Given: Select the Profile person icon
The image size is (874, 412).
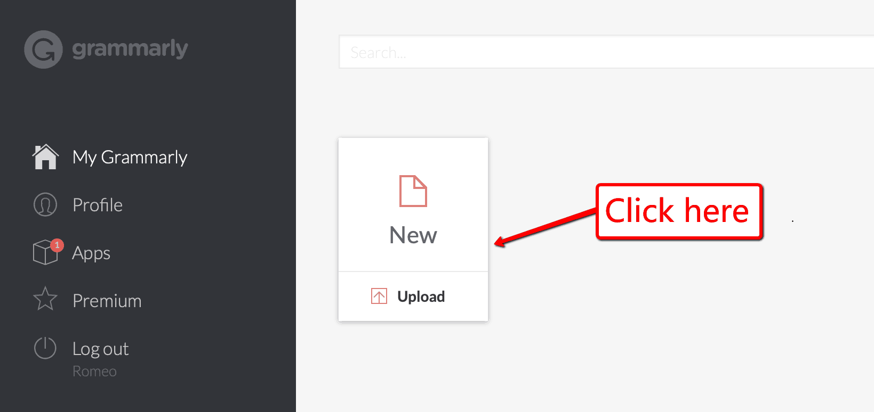Looking at the screenshot, I should point(45,205).
